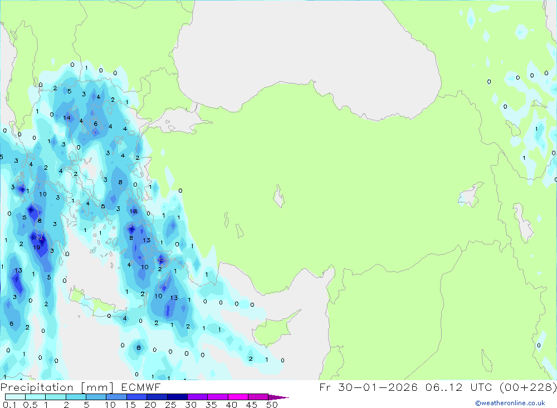Click the above-50 arrow tip of the legend

click(278, 397)
